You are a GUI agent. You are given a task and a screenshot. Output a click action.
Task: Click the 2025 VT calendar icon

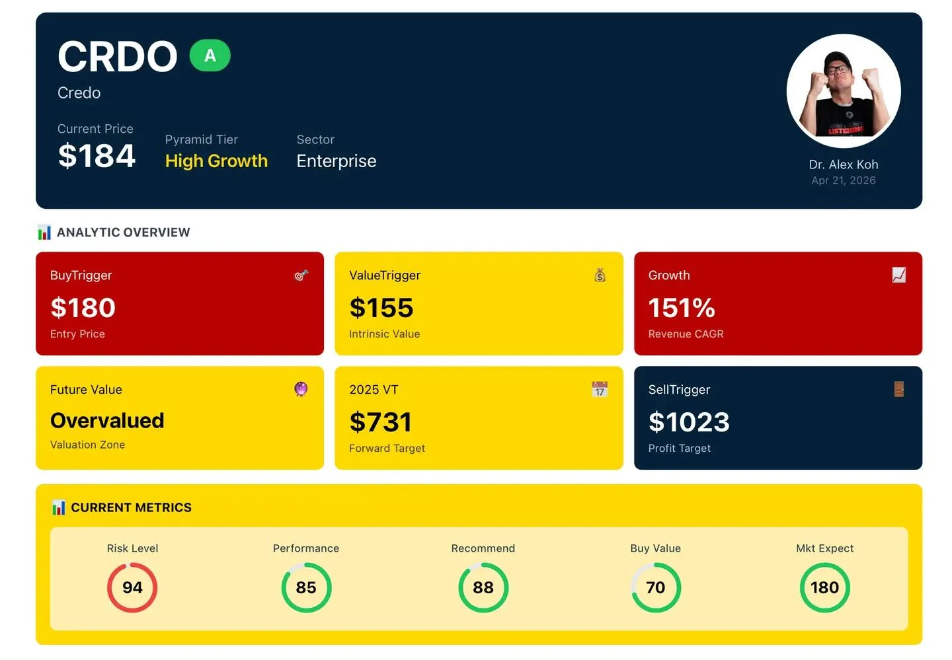600,389
